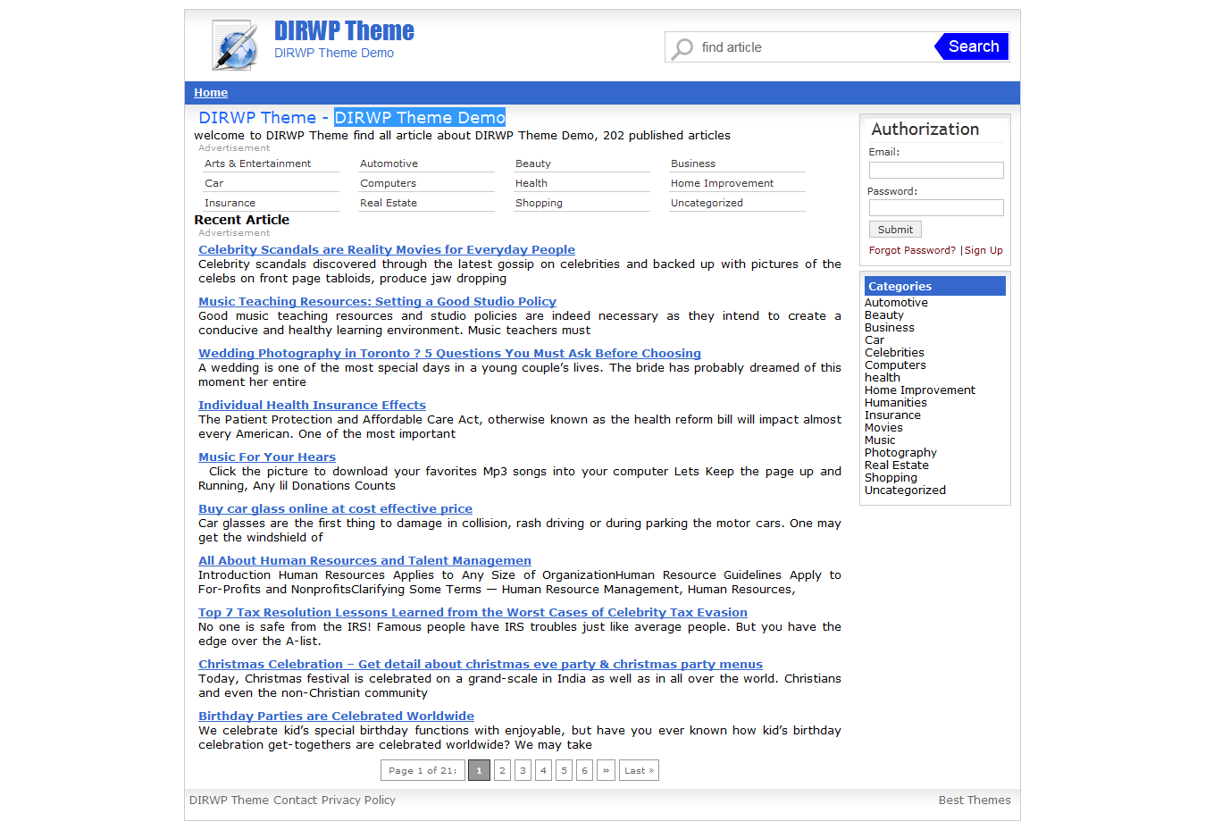
Task: Open Top 7 Tax Resolution Lessons article
Action: (x=473, y=613)
